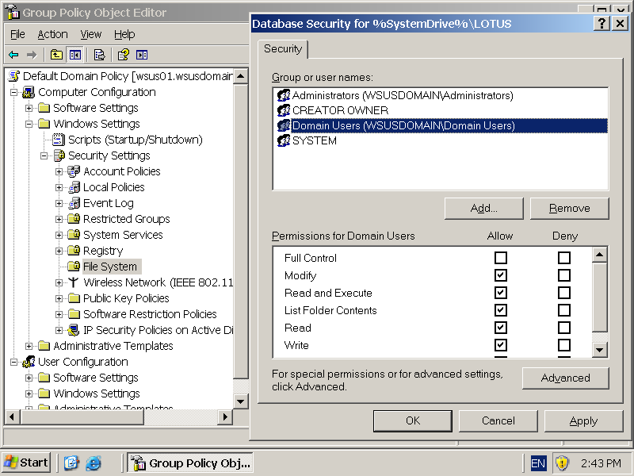Uncheck Allow for Modify permission

(500, 275)
